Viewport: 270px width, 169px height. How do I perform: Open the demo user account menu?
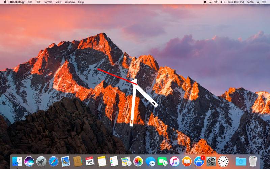pyautogui.click(x=250, y=2)
